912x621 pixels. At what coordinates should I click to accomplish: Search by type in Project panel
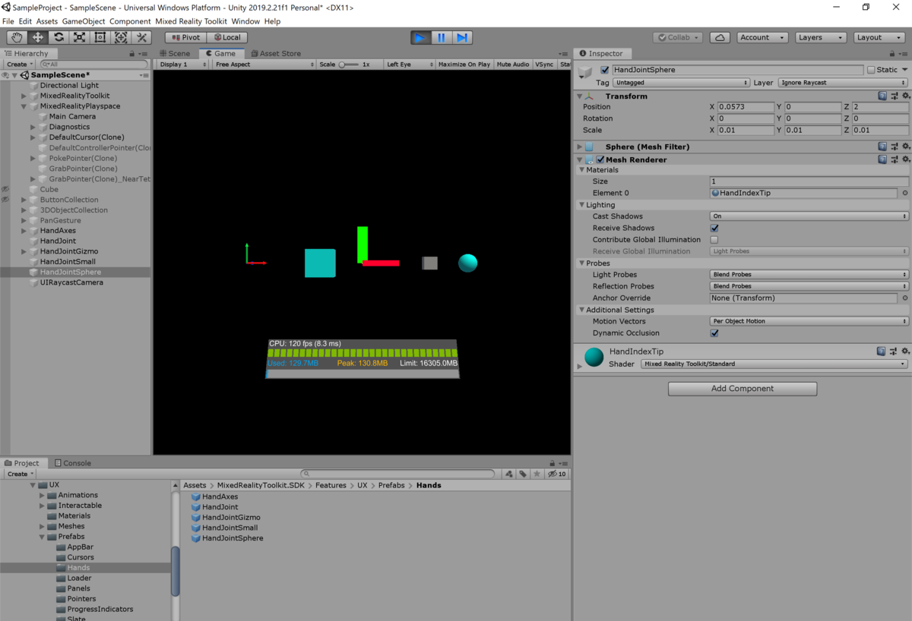coord(509,474)
